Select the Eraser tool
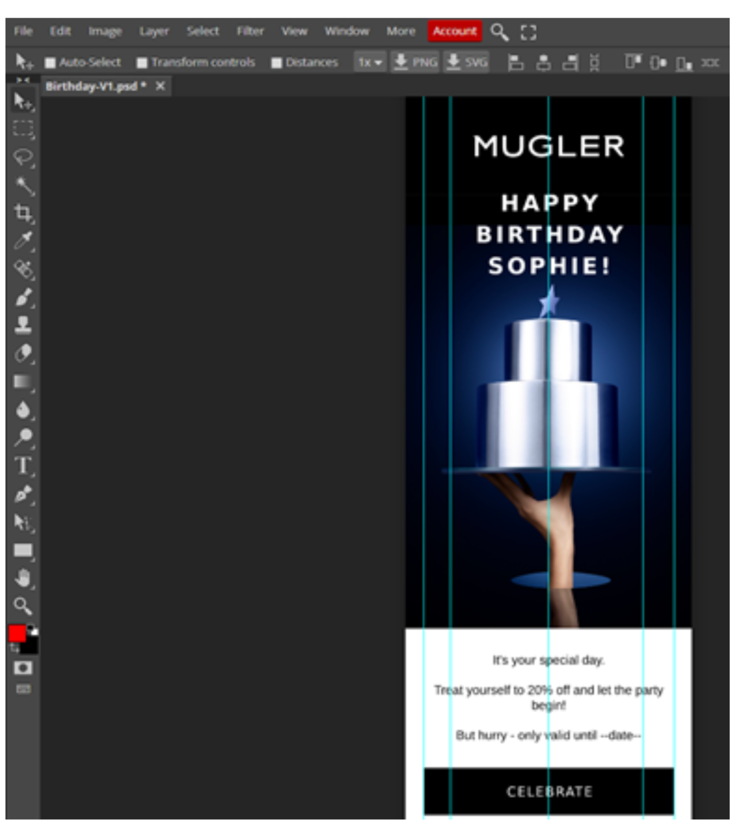The width and height of the screenshot is (734, 825). [23, 353]
